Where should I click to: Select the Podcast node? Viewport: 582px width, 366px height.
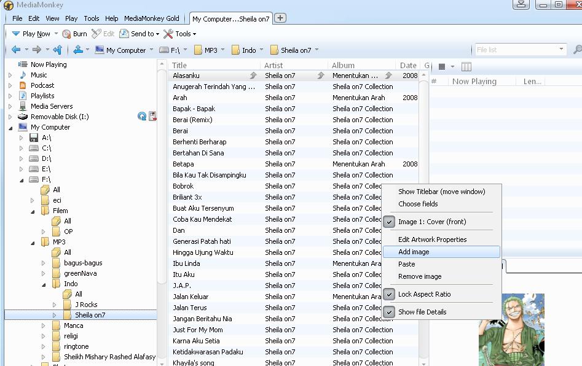pos(42,85)
